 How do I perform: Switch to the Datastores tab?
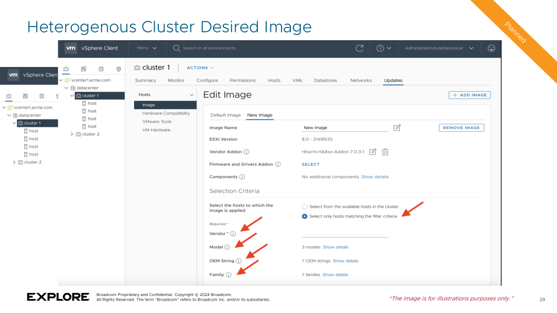tap(325, 80)
